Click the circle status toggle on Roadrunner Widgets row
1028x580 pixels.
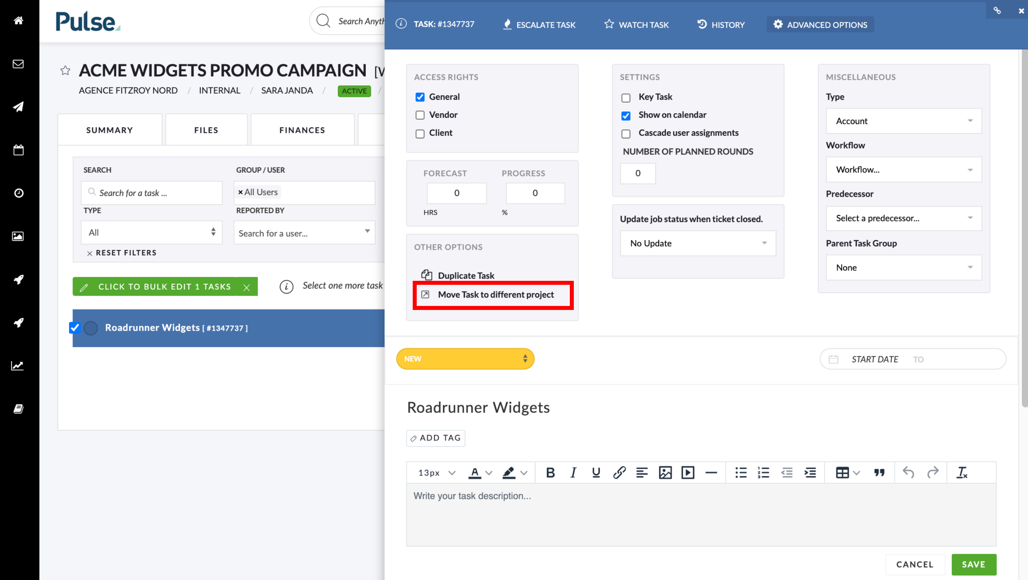pyautogui.click(x=91, y=328)
